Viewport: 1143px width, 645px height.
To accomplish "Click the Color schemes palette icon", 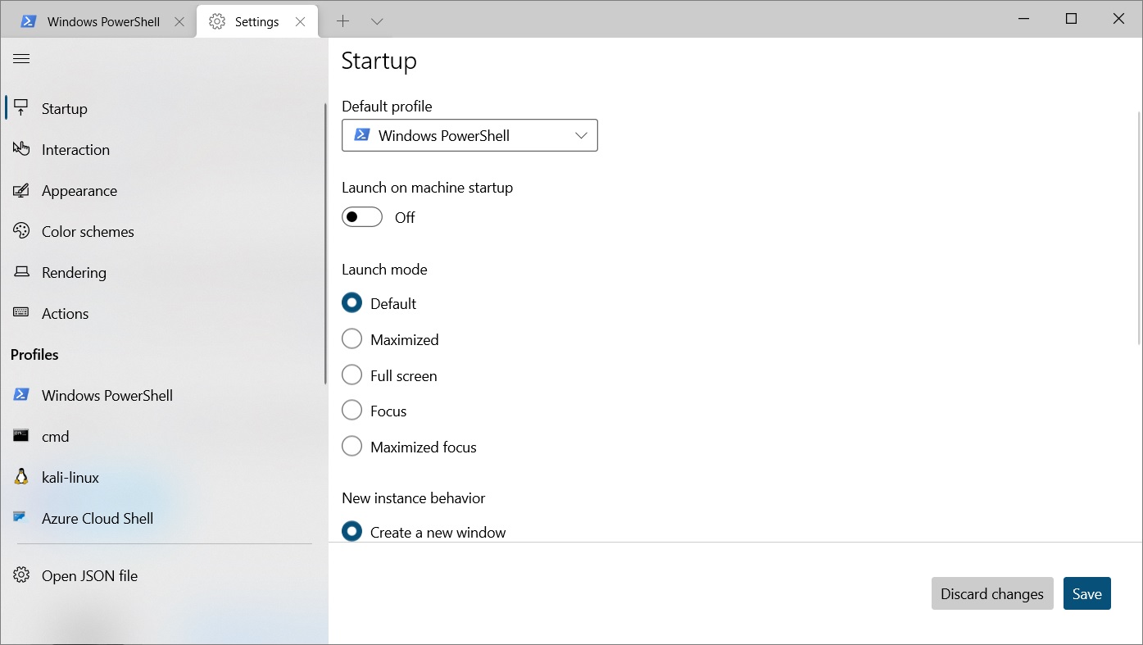I will (x=21, y=231).
